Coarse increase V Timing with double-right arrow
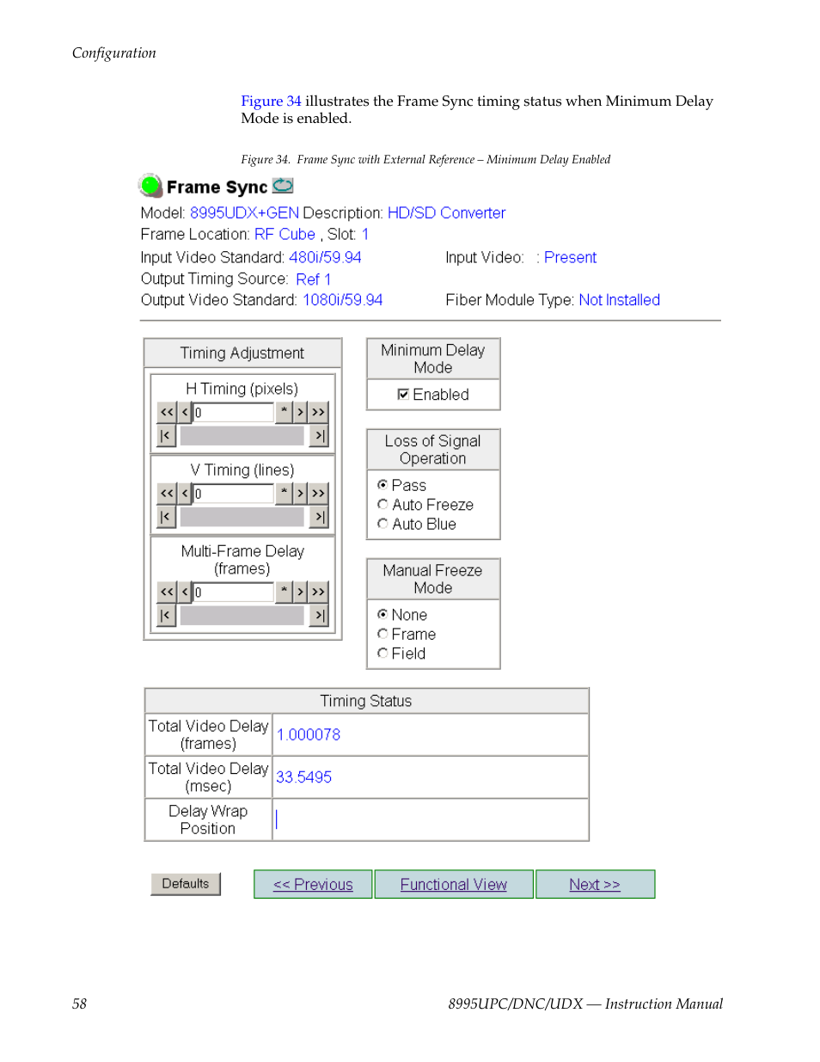820x1062 pixels. [x=318, y=494]
